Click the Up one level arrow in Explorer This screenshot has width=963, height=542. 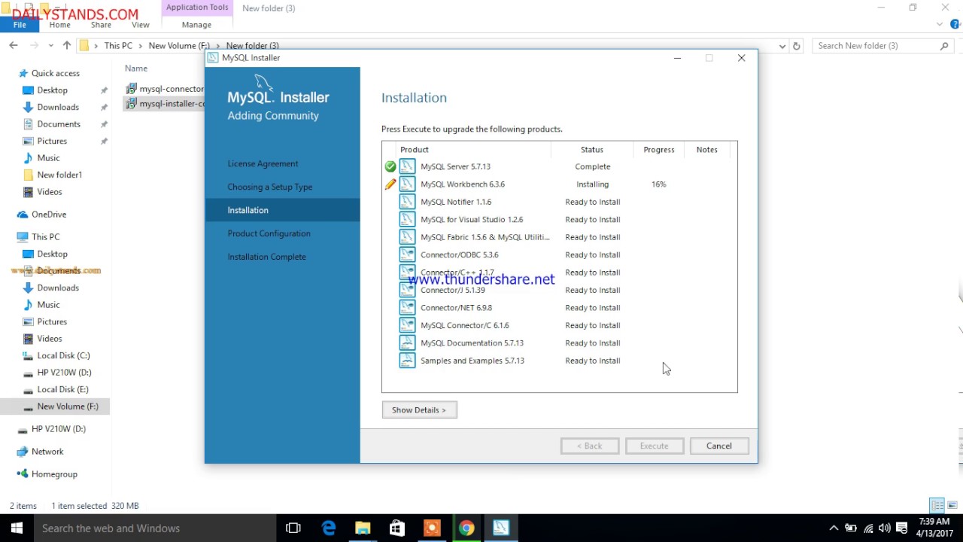click(x=67, y=46)
